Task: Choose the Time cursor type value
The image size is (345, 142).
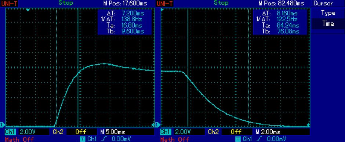Action: 328,23
